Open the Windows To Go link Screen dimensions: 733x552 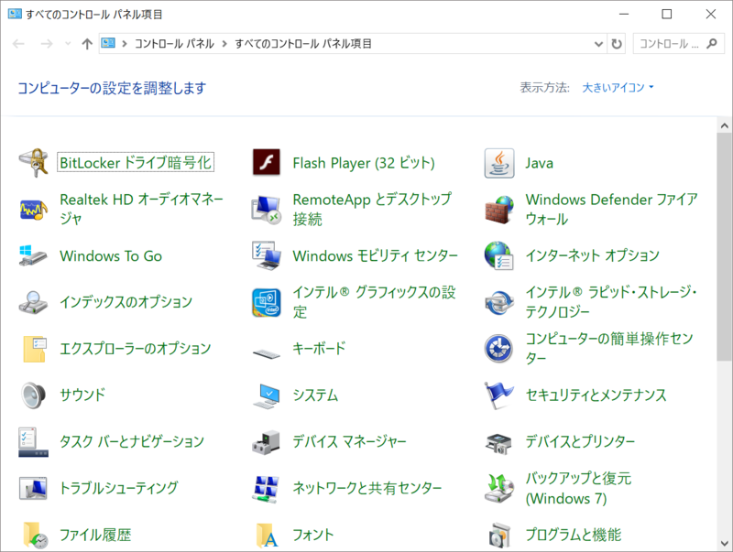111,256
